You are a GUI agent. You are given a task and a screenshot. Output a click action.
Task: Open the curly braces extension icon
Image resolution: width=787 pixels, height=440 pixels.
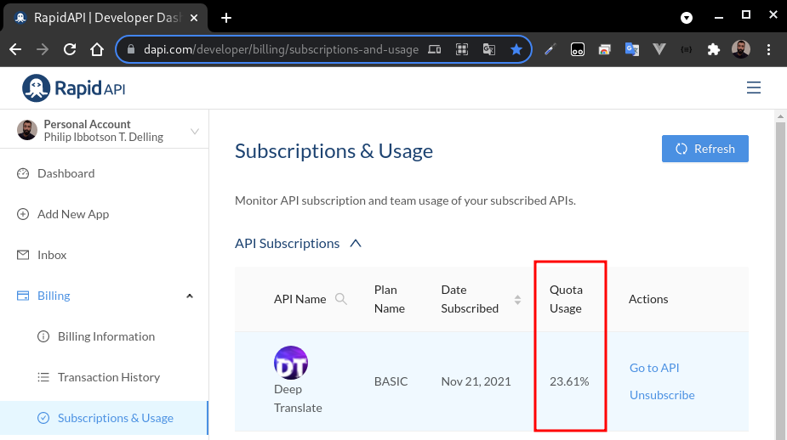point(686,49)
